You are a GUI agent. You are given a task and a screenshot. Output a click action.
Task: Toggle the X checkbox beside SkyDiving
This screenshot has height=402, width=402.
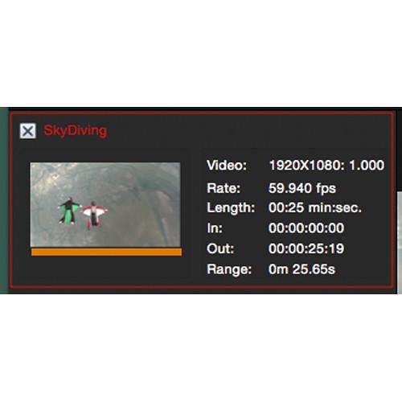(x=27, y=131)
